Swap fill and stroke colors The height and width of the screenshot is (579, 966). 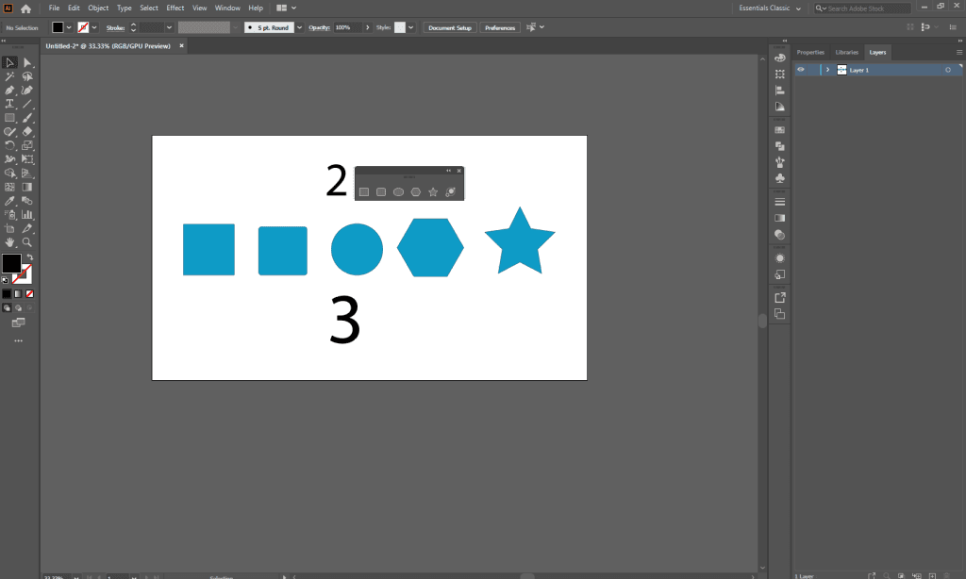(x=29, y=256)
